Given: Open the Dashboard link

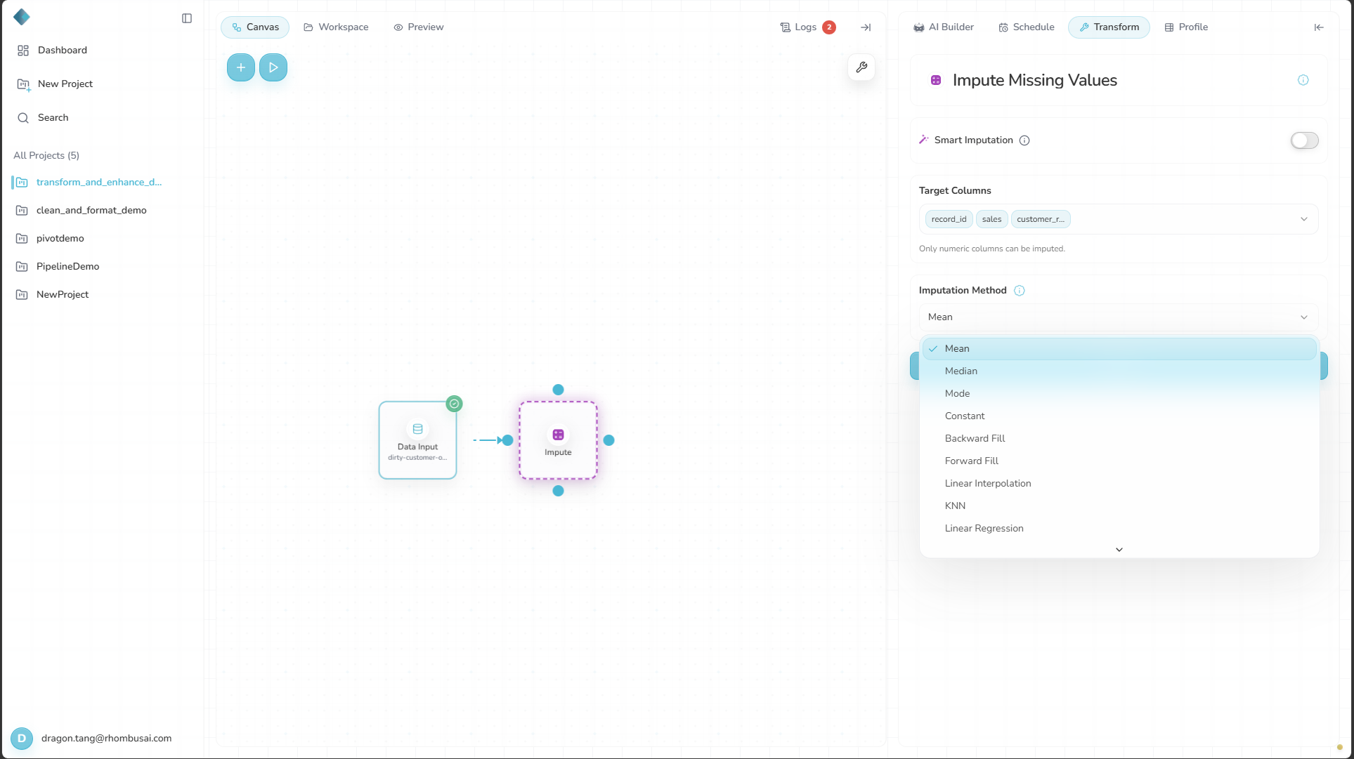Looking at the screenshot, I should pyautogui.click(x=52, y=51).
